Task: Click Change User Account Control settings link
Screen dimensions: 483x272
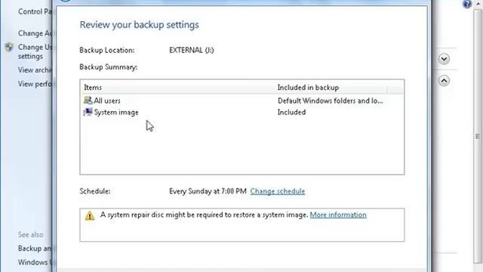Action: 35,51
